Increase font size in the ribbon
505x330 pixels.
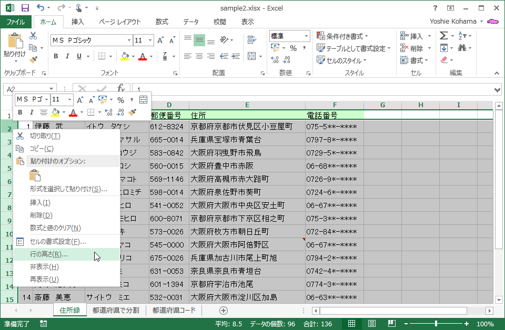coord(160,40)
